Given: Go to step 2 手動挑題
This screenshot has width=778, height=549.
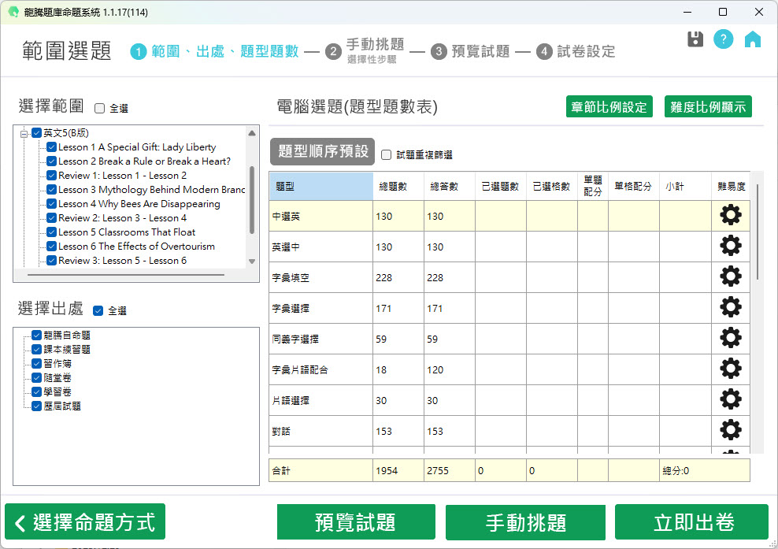Looking at the screenshot, I should coord(365,51).
